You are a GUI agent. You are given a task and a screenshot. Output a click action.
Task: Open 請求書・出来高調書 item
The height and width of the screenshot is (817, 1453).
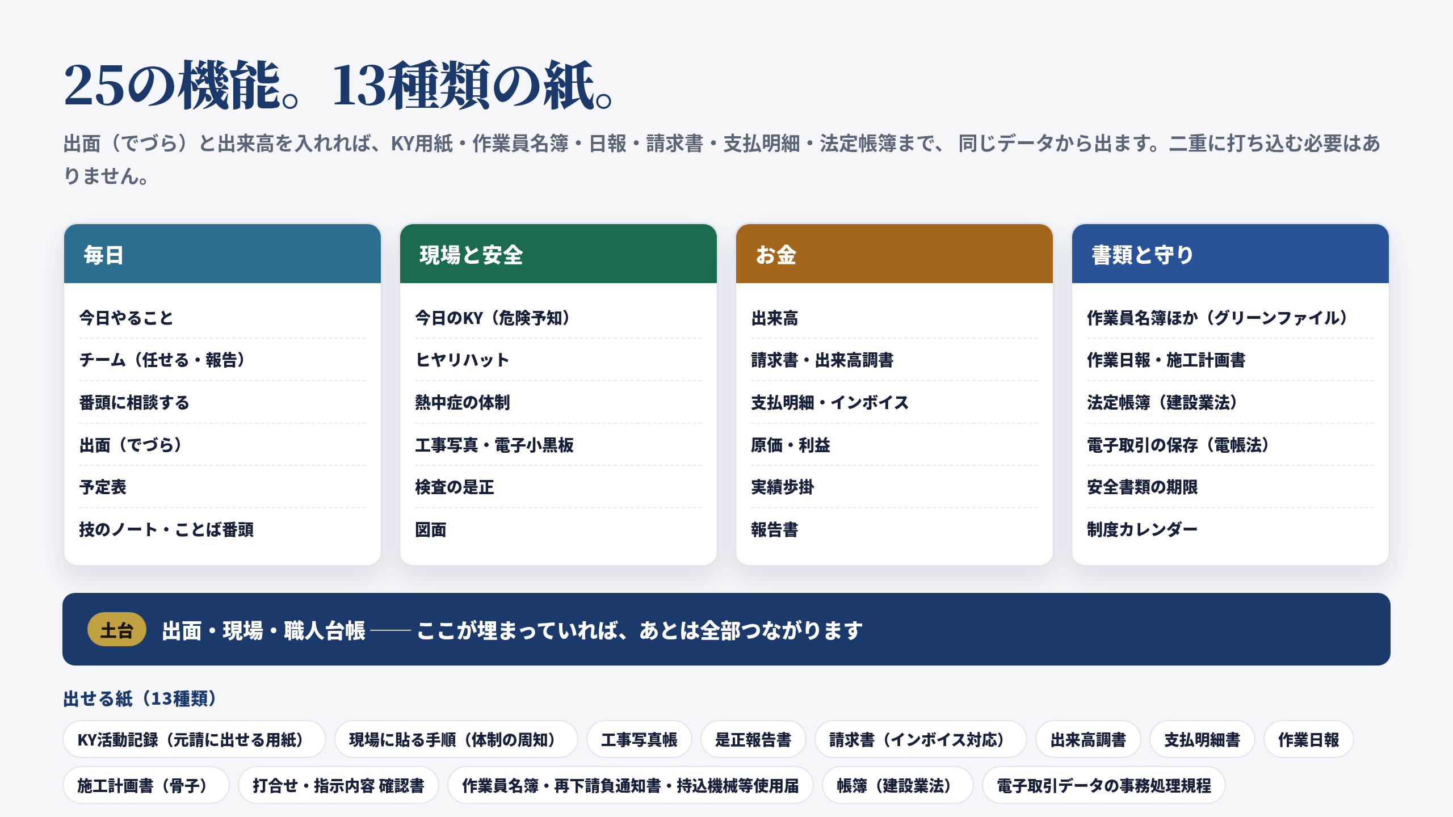(x=895, y=360)
